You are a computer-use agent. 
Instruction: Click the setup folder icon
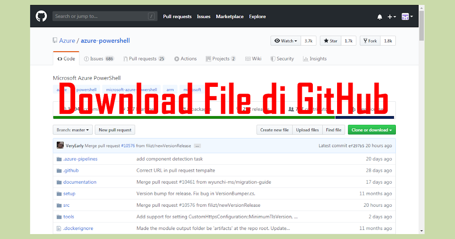click(59, 194)
